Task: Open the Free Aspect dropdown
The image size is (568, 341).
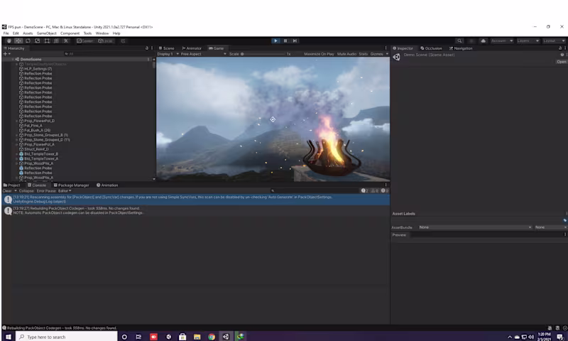Action: pyautogui.click(x=192, y=54)
